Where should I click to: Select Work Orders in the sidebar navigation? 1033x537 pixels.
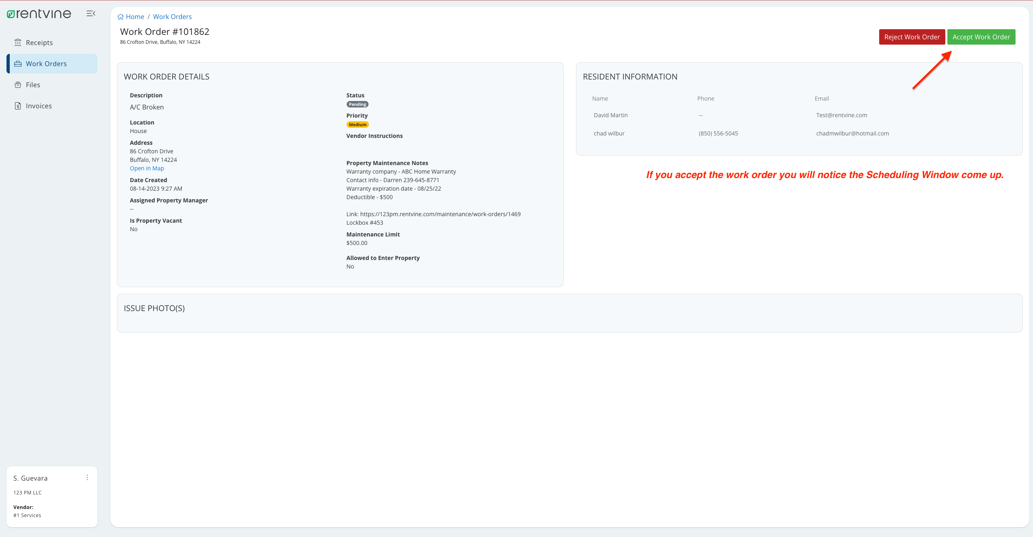pos(46,63)
